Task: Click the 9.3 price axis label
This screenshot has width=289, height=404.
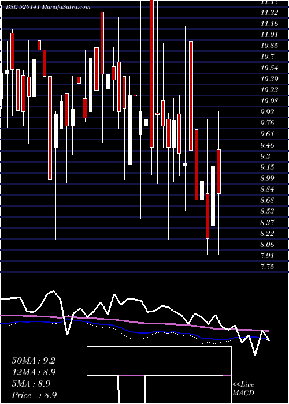Action: click(x=266, y=156)
